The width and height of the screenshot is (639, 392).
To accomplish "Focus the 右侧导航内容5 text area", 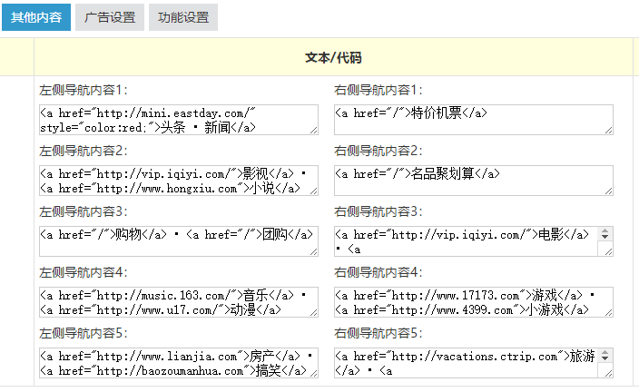I will 467,362.
